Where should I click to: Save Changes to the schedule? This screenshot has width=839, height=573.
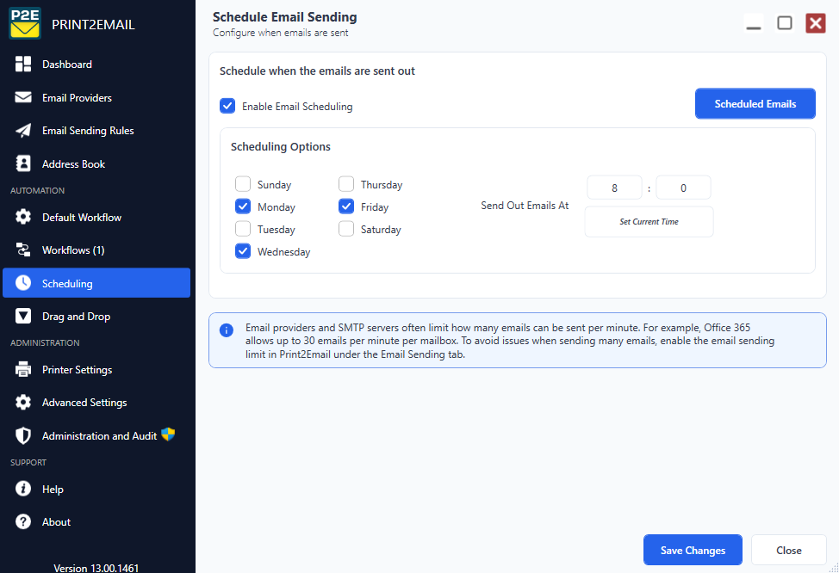click(693, 550)
